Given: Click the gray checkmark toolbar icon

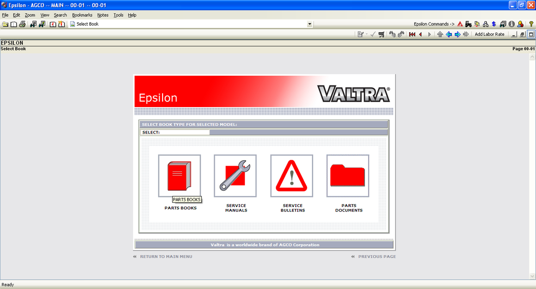Looking at the screenshot, I should coord(373,34).
